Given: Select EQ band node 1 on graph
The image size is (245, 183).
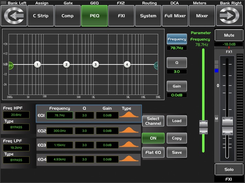Looking at the screenshot, I should 37,64.
